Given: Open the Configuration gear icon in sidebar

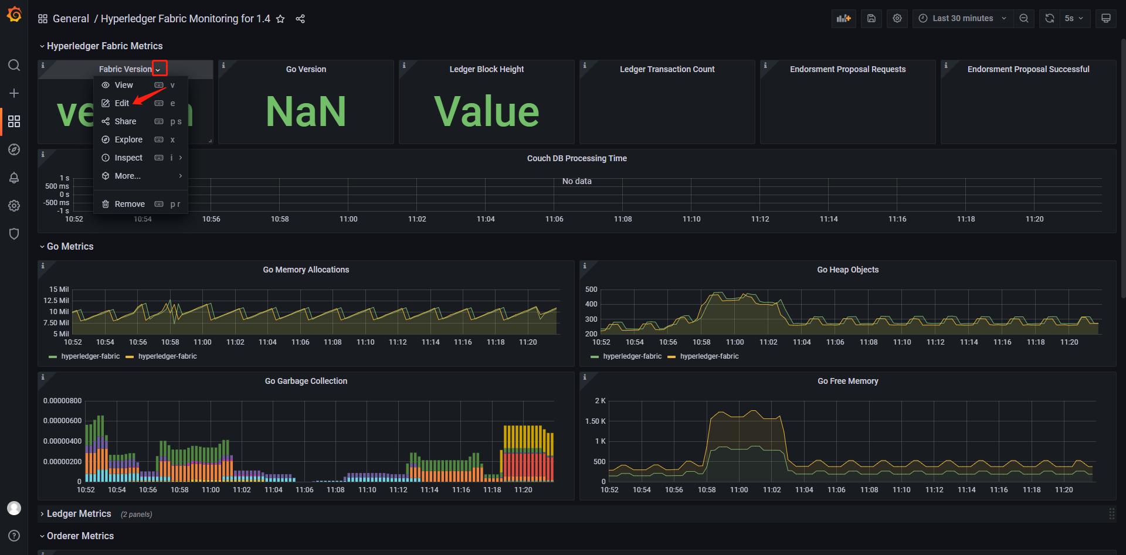Looking at the screenshot, I should (14, 206).
